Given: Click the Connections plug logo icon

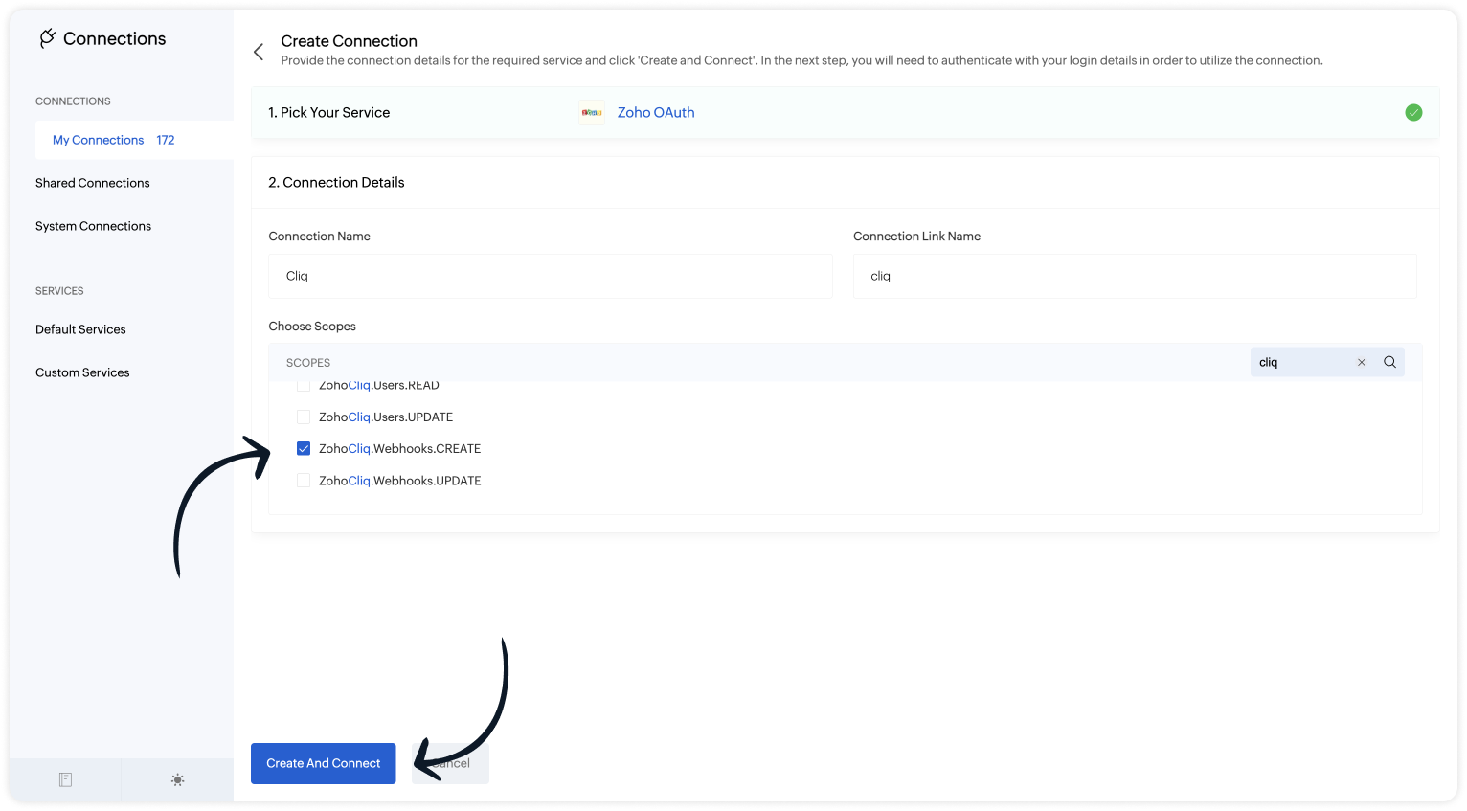Looking at the screenshot, I should [x=45, y=37].
